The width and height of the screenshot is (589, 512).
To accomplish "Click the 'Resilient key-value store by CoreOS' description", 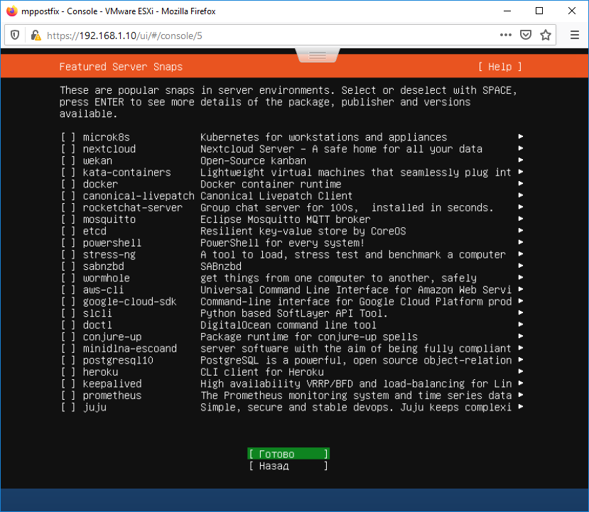I will point(303,231).
